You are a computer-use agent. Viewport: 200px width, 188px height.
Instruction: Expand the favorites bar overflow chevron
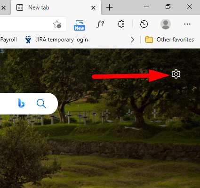pos(133,40)
